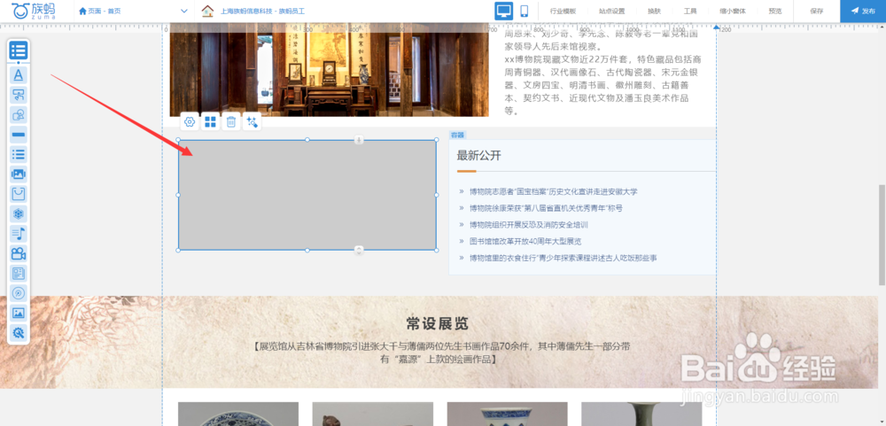Click the house site icon in top bar
The image size is (886, 426).
(x=208, y=11)
